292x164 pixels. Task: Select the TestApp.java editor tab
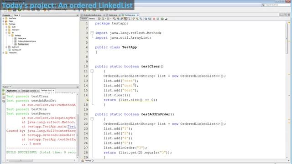click(x=130, y=15)
